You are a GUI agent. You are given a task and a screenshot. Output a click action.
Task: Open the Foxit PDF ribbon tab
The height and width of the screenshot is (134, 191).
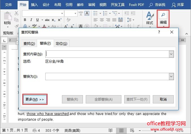(137, 5)
